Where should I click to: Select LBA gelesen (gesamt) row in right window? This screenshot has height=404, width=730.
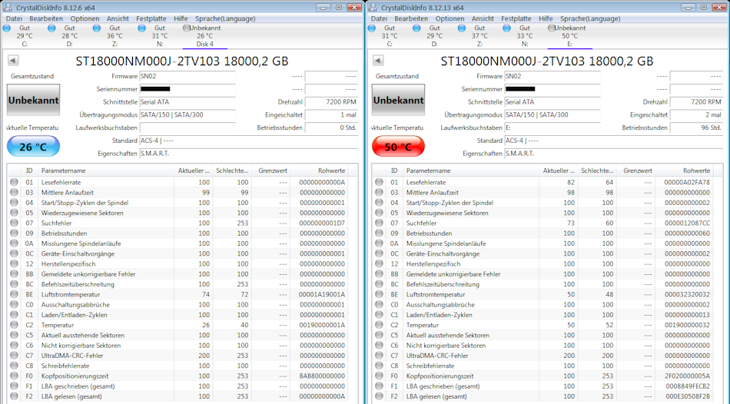543,396
